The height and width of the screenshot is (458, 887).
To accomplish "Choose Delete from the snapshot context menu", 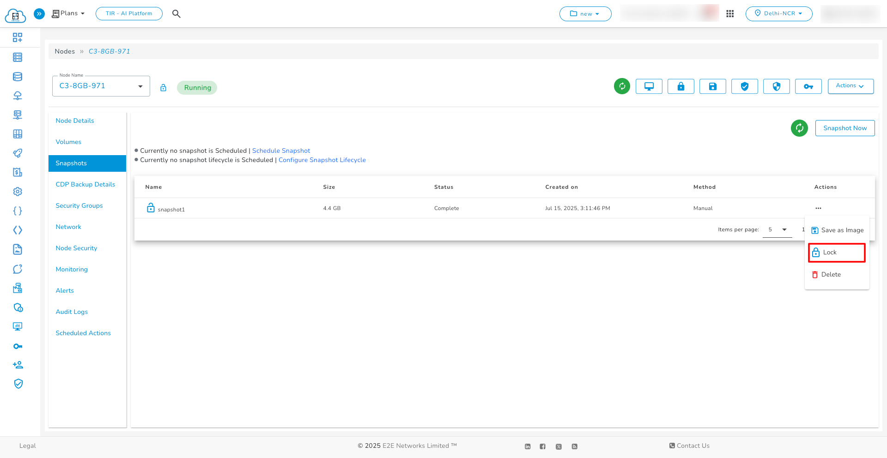I will [831, 274].
